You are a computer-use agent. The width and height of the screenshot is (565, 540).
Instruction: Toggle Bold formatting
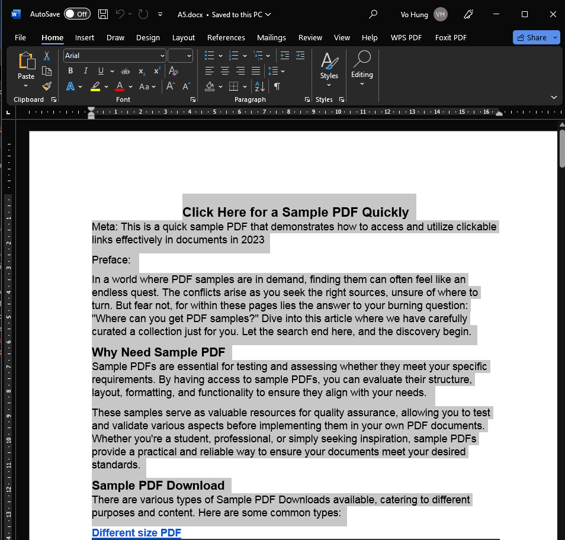tap(70, 71)
